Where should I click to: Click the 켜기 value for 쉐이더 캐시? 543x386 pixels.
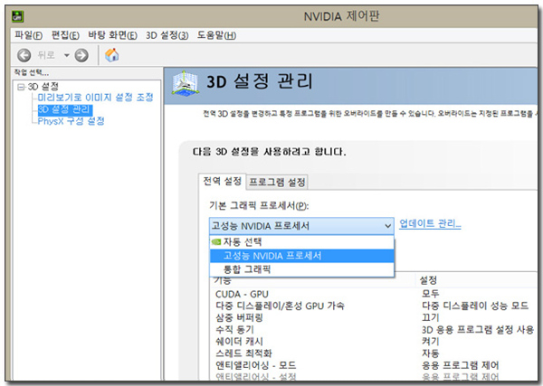pos(431,342)
